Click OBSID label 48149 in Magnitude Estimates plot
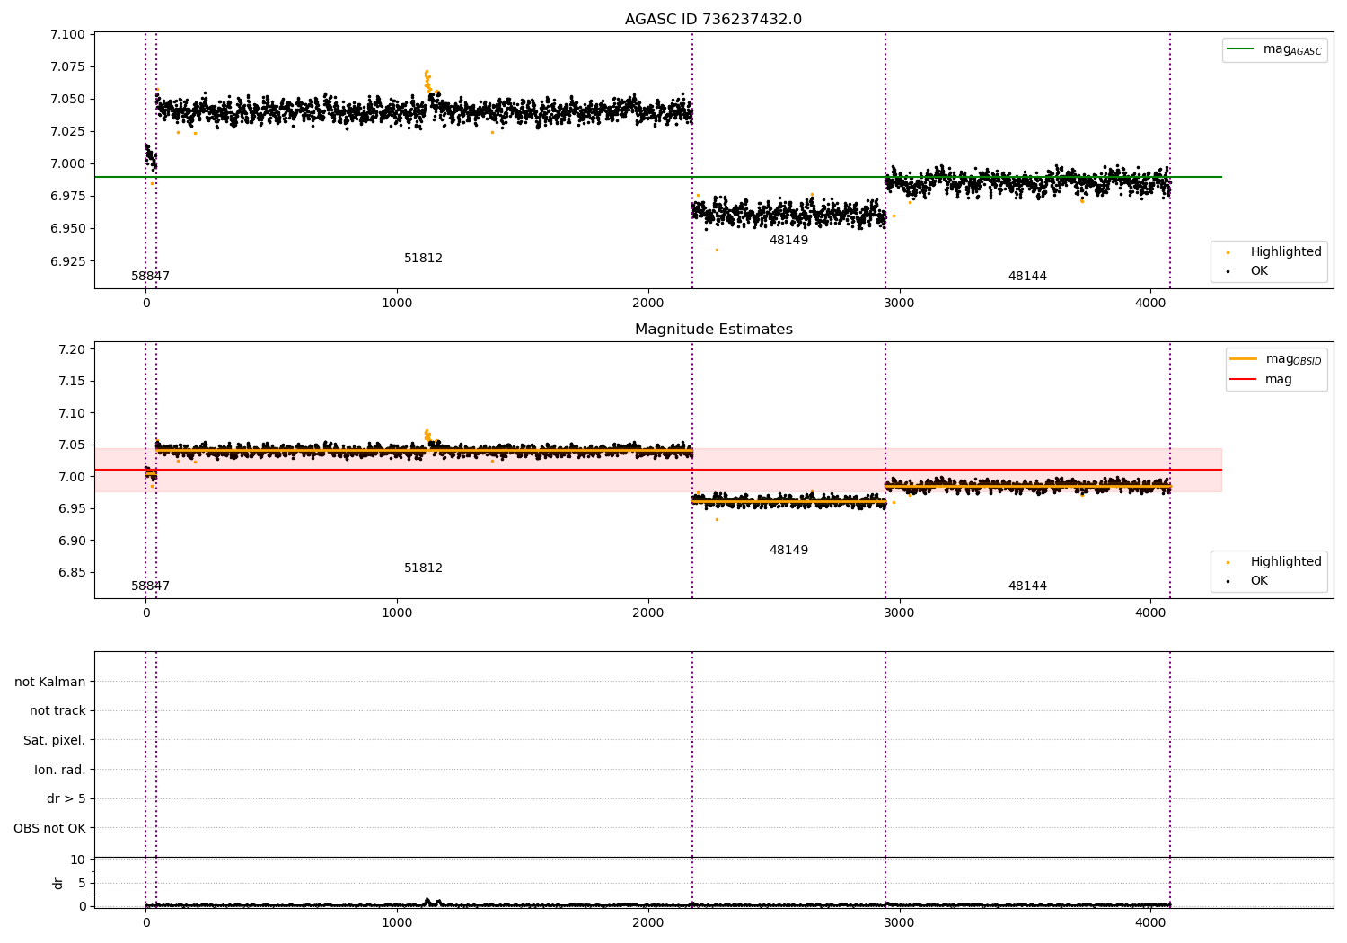1347x943 pixels. click(788, 551)
